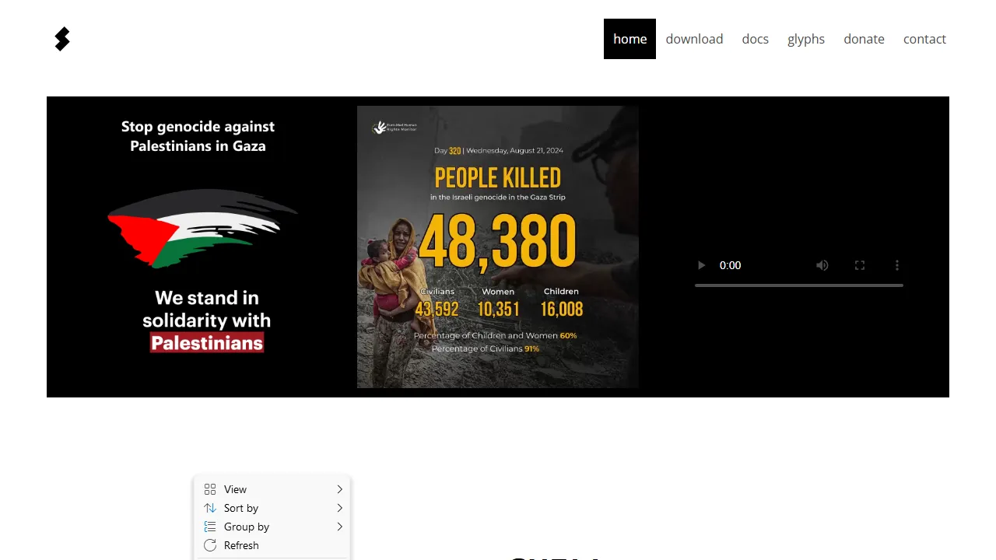Click the People Killed infographic image
The width and height of the screenshot is (996, 560).
tap(498, 247)
